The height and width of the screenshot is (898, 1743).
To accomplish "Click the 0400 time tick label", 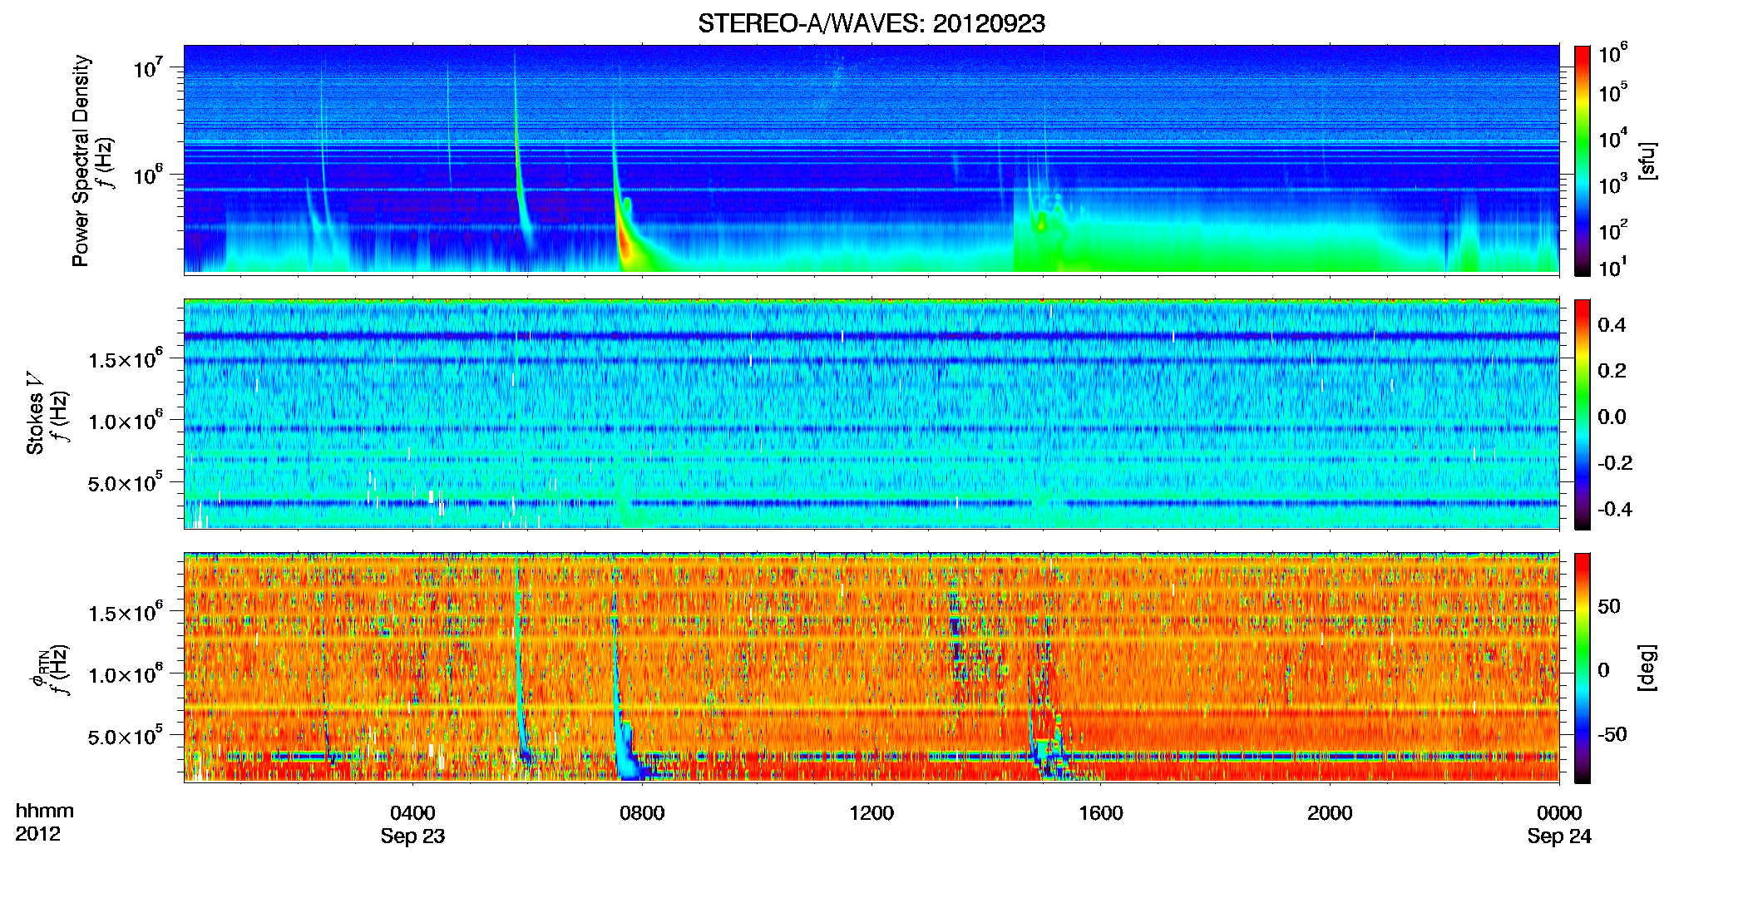I will (x=412, y=812).
